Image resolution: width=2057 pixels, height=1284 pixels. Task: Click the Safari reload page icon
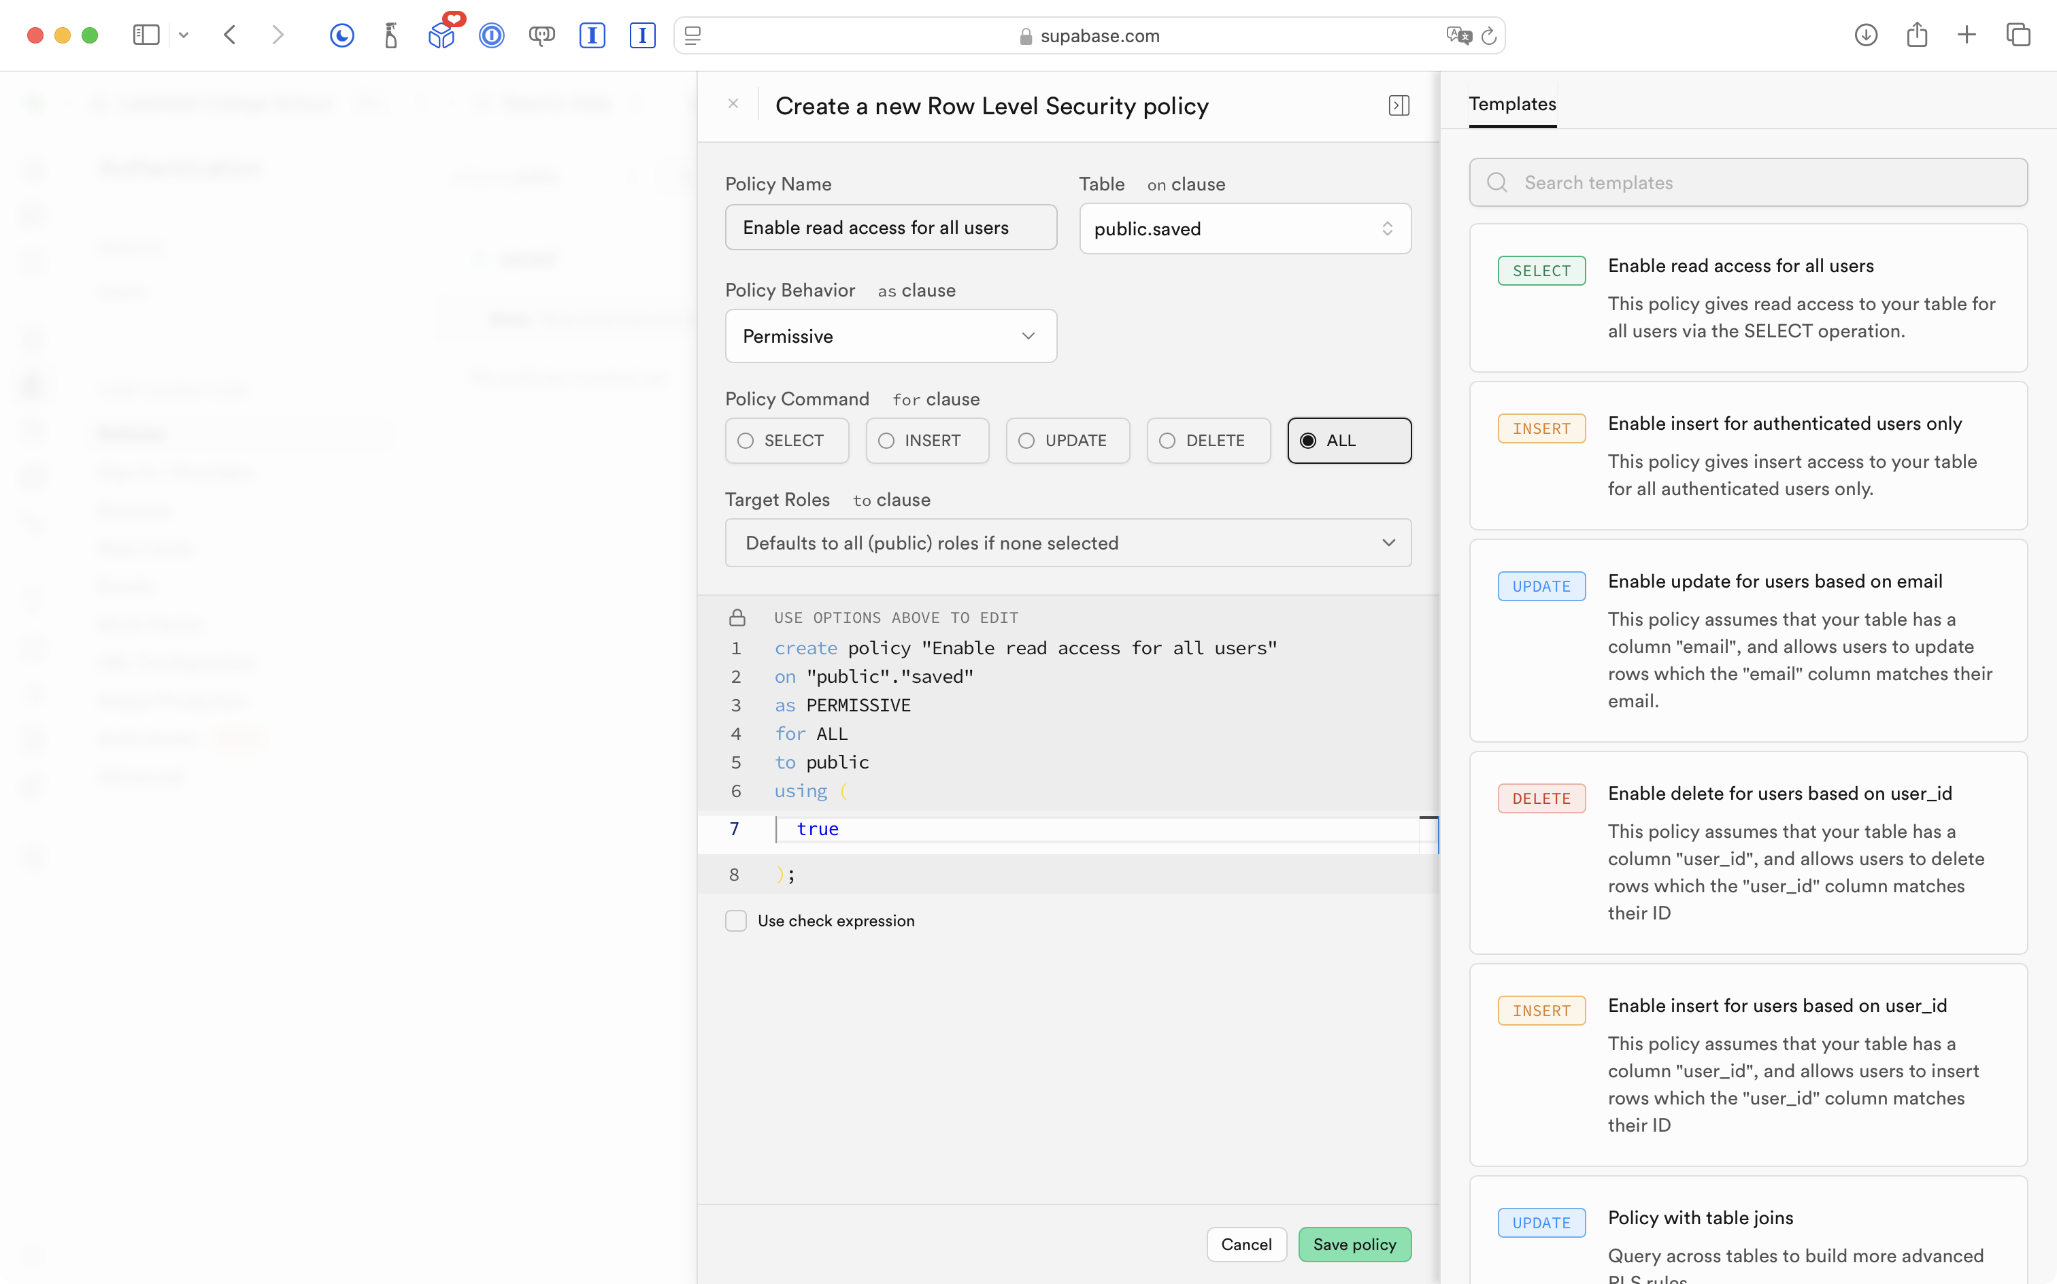(1489, 35)
